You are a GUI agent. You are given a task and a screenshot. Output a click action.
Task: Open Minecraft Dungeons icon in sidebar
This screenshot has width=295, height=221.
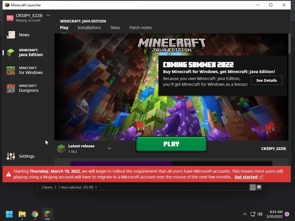tap(11, 88)
